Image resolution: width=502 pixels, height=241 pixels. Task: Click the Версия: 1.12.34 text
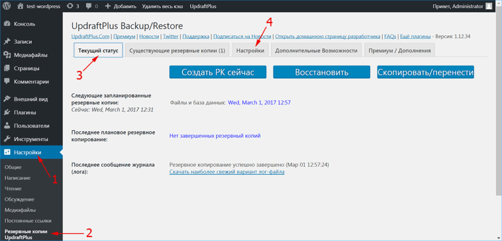tap(452, 36)
